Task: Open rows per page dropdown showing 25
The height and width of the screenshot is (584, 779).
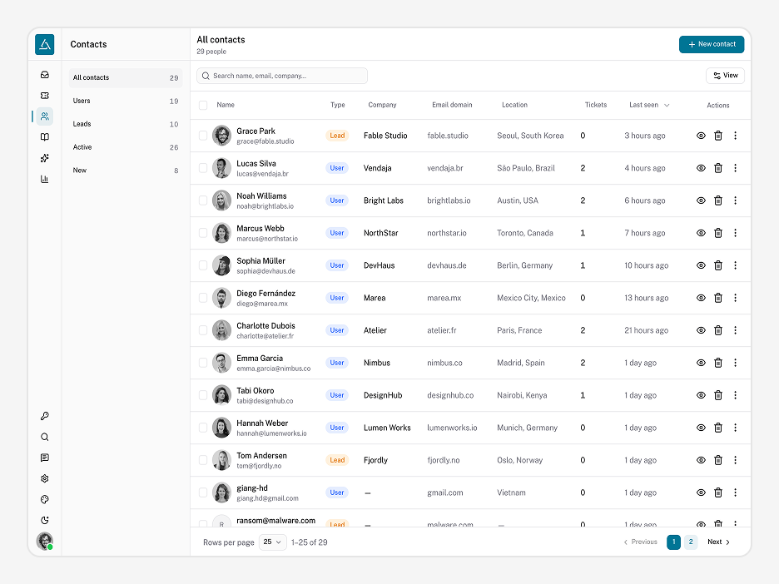Action: (x=273, y=542)
